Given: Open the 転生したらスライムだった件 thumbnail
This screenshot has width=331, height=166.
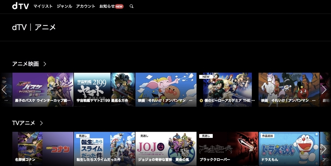Looking at the screenshot, I should coord(104,149).
